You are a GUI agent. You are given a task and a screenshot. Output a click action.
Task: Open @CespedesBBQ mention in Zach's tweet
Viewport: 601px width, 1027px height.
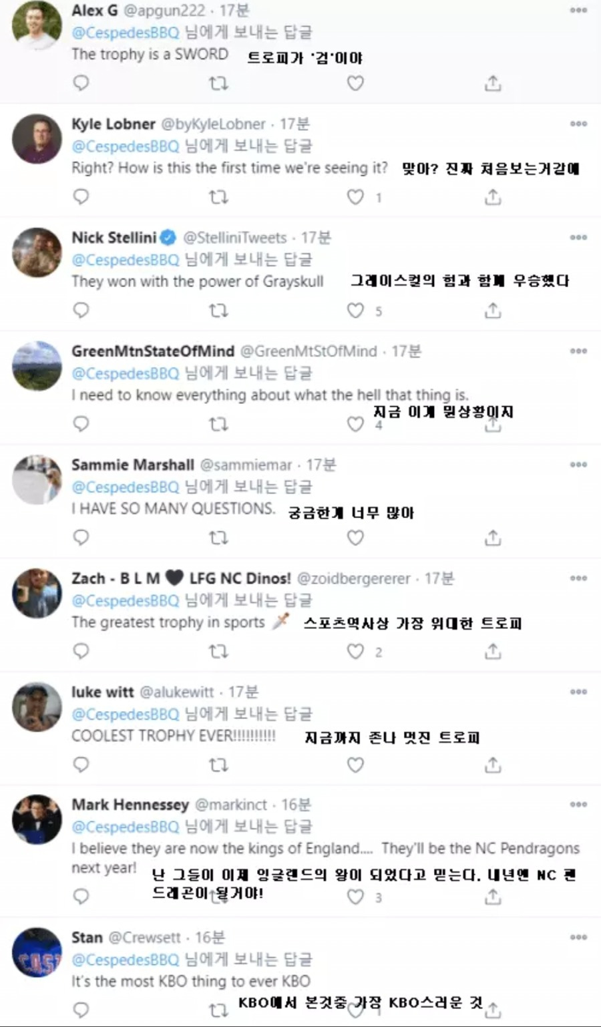pyautogui.click(x=126, y=600)
